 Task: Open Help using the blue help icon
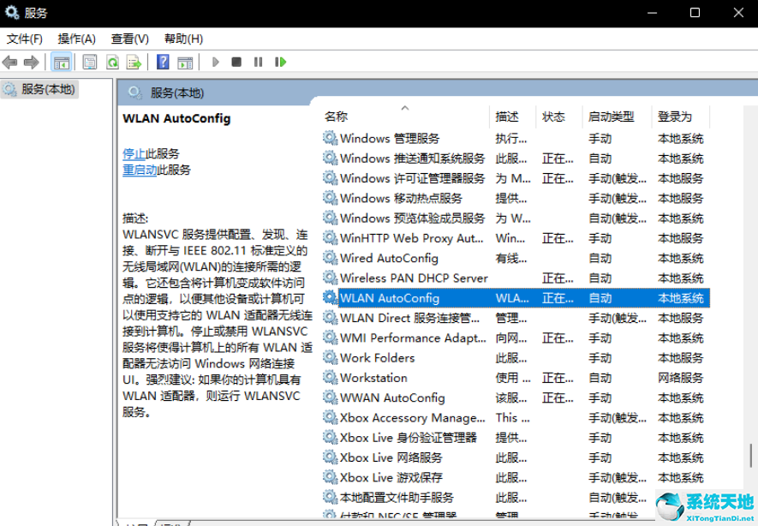click(163, 61)
